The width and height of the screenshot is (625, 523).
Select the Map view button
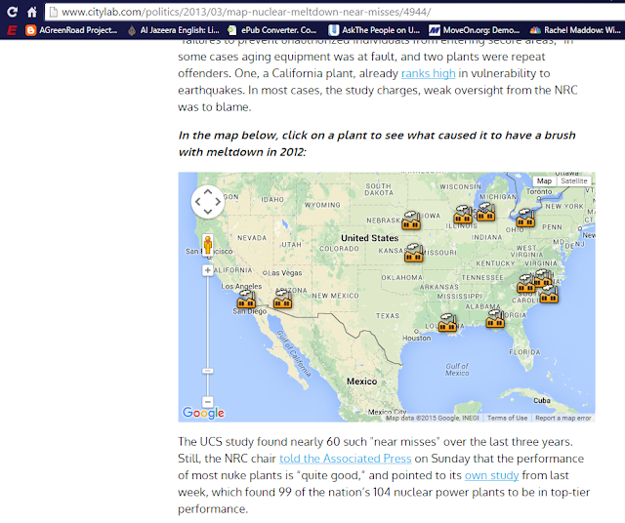pos(544,181)
